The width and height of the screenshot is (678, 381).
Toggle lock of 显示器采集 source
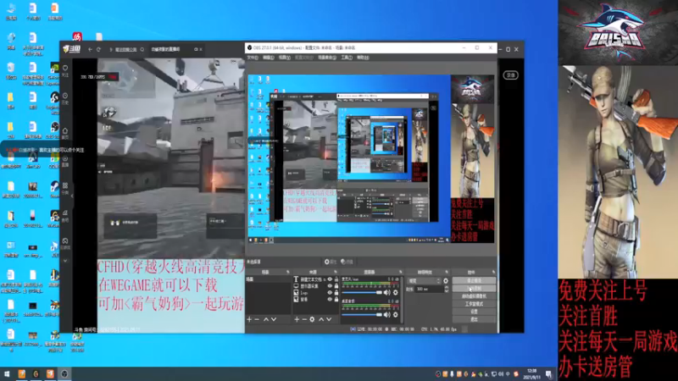pos(336,285)
